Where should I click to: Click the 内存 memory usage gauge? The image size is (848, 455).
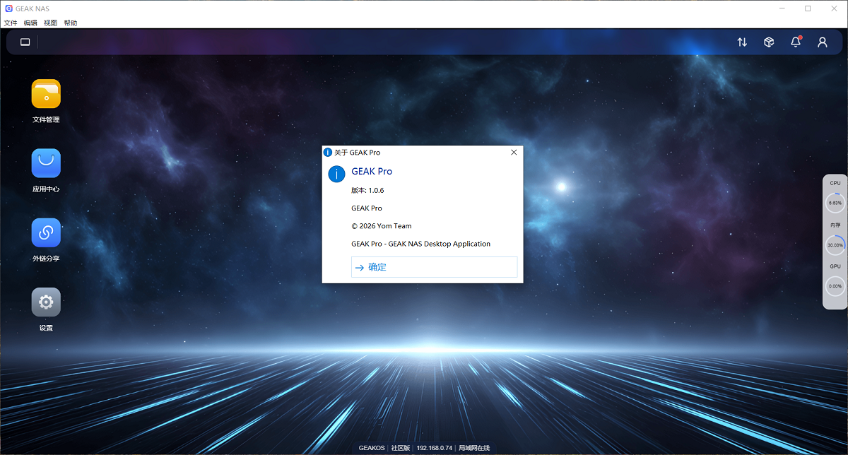click(835, 244)
